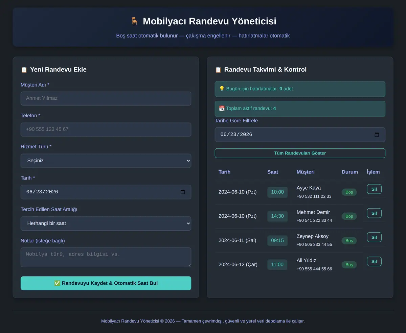Remove Ali Yıldız's appointment using Sil
The image size is (406, 333).
[374, 261]
